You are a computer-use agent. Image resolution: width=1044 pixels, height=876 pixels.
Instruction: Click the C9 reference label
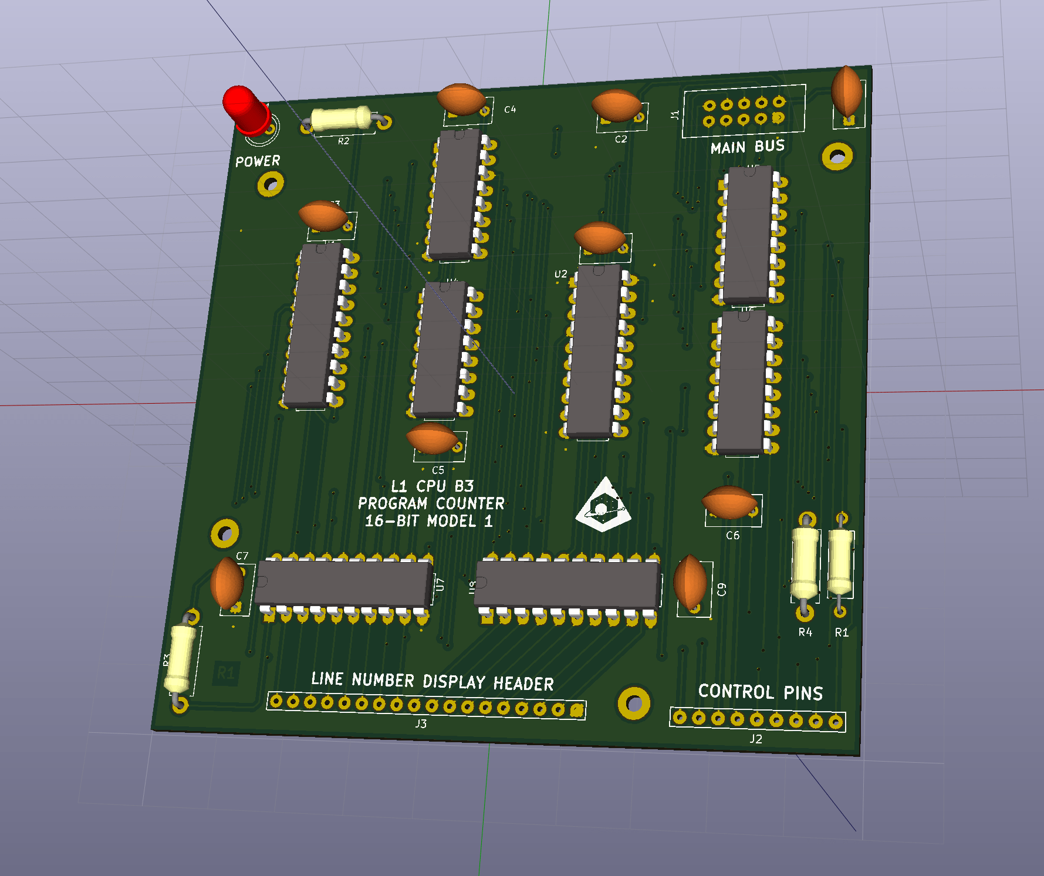click(722, 590)
